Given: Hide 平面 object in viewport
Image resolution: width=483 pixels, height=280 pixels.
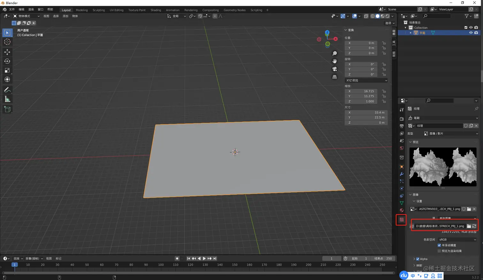Looking at the screenshot, I should point(471,33).
